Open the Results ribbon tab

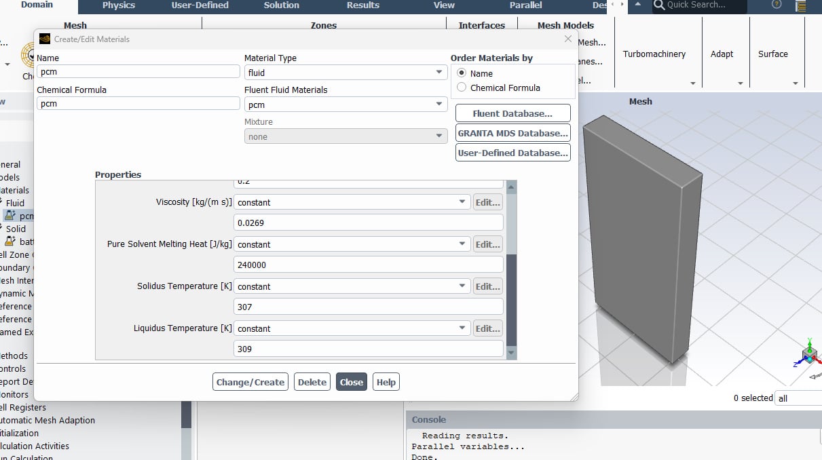363,5
